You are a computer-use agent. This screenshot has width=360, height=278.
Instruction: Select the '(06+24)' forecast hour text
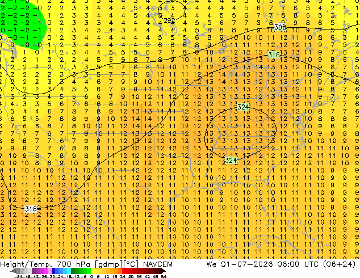click(339, 264)
